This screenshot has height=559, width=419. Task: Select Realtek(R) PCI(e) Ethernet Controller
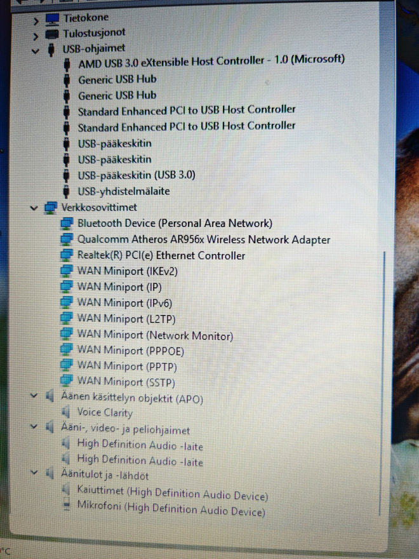[161, 255]
